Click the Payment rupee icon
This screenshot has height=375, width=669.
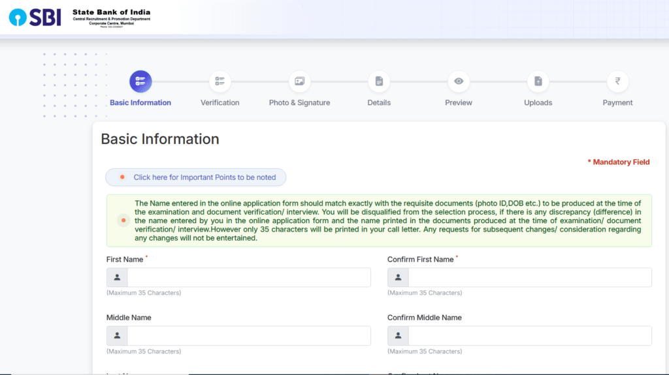pos(617,82)
